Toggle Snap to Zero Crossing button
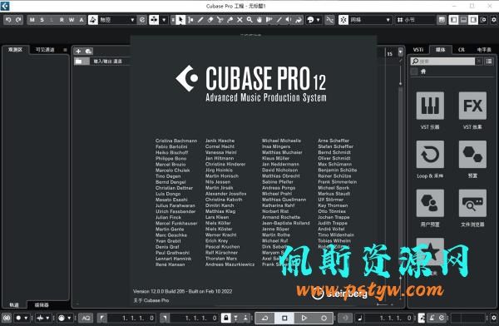Image resolution: width=499 pixels, height=326 pixels. pyautogui.click(x=329, y=20)
